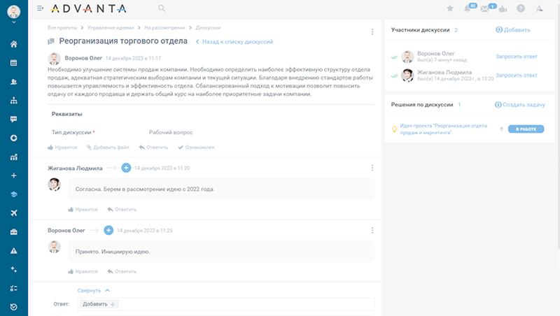Expand the user avatar menu chevron
The image size is (560, 316).
(x=13, y=22)
